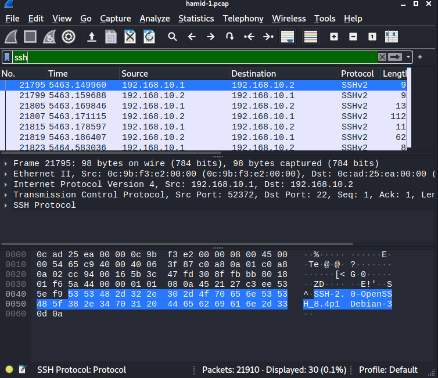This screenshot has height=378, width=438.
Task: Click the find packet magnifier icon
Action: point(173,37)
